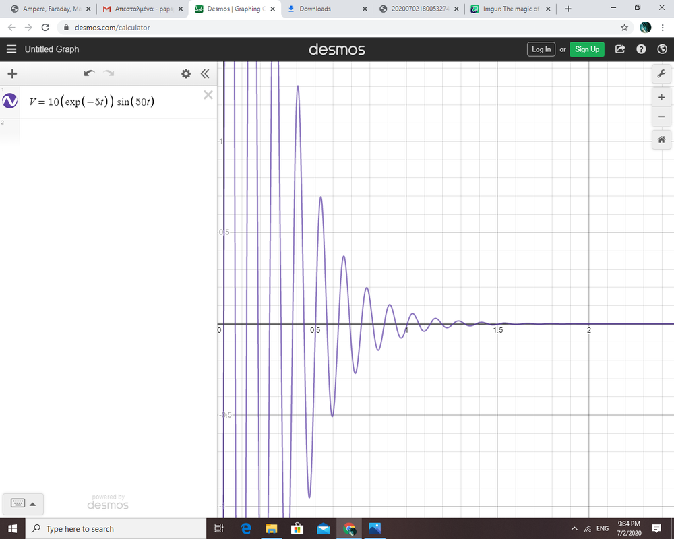This screenshot has width=674, height=539.
Task: Open the Windows notification center
Action: pos(656,529)
